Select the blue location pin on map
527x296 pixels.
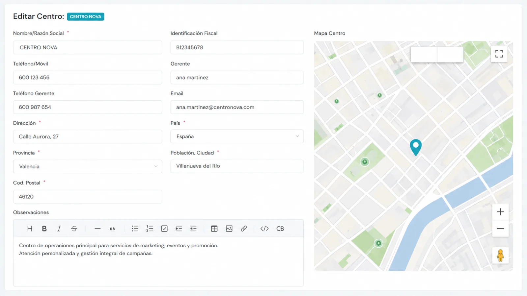(x=416, y=147)
